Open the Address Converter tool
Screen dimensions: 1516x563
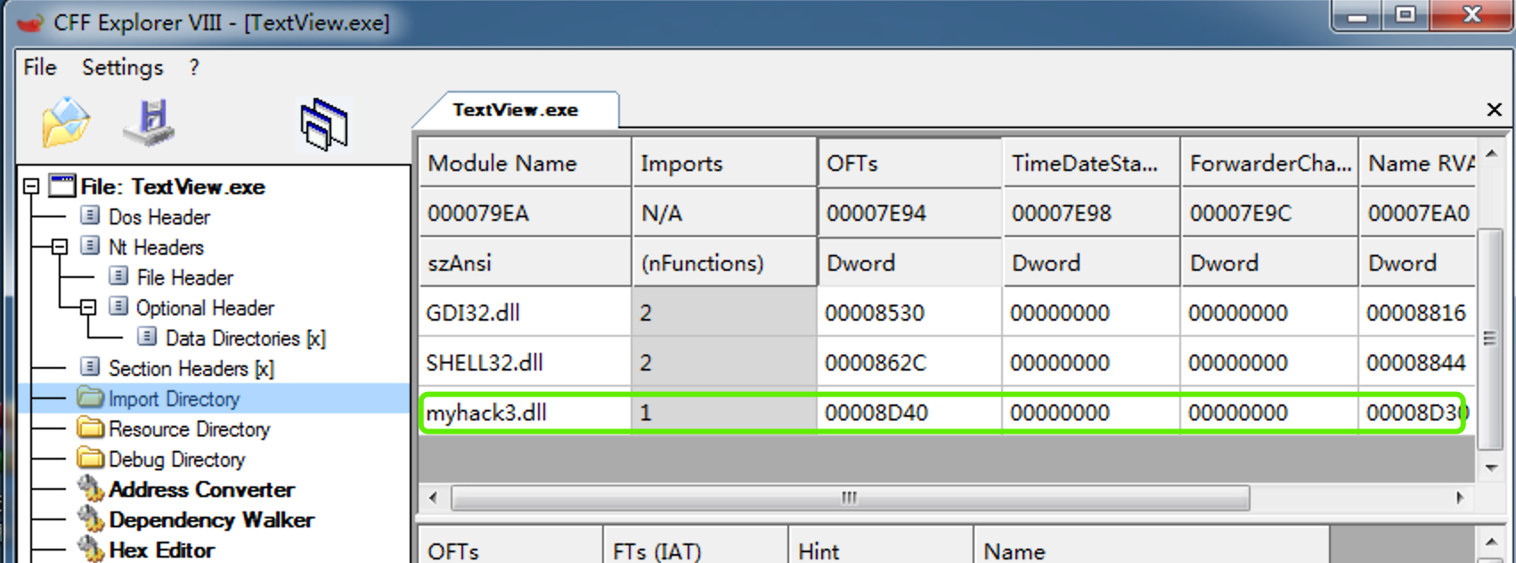[201, 489]
